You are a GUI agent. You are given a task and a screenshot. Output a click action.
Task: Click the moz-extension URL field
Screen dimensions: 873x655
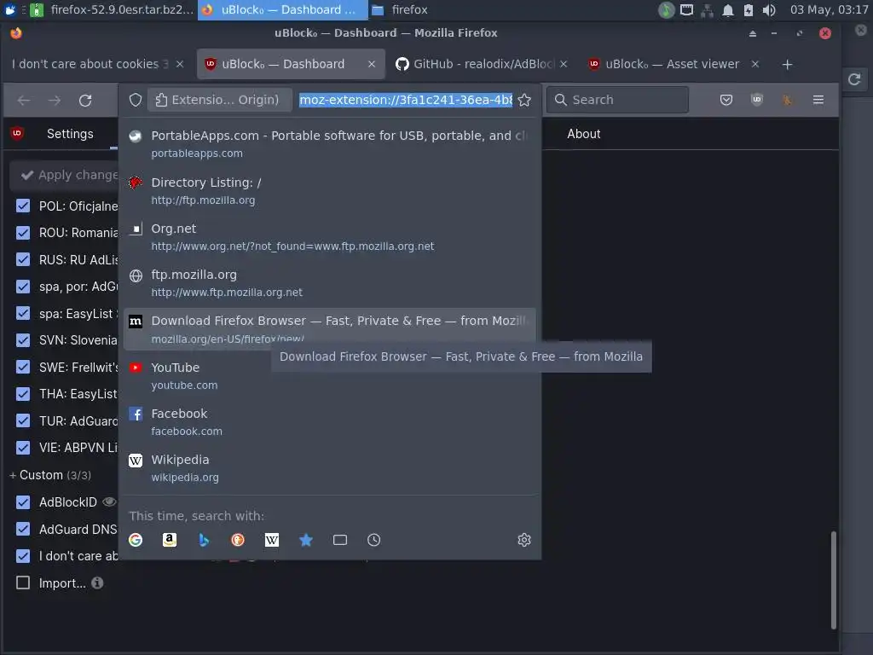[x=406, y=100]
